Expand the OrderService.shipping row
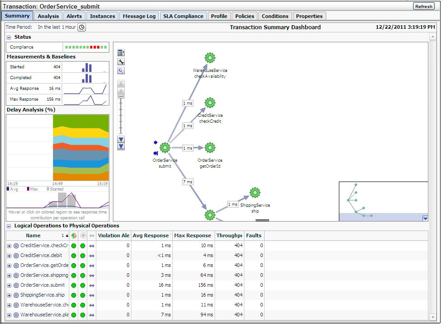 [x=9, y=275]
